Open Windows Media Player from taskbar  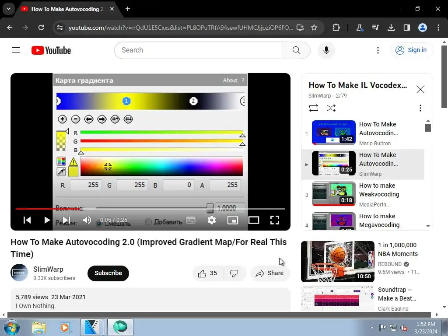(x=65, y=327)
